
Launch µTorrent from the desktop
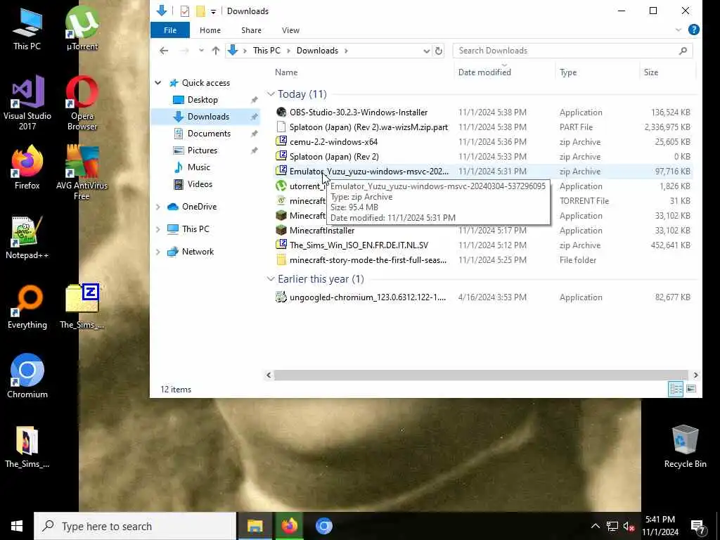point(82,30)
